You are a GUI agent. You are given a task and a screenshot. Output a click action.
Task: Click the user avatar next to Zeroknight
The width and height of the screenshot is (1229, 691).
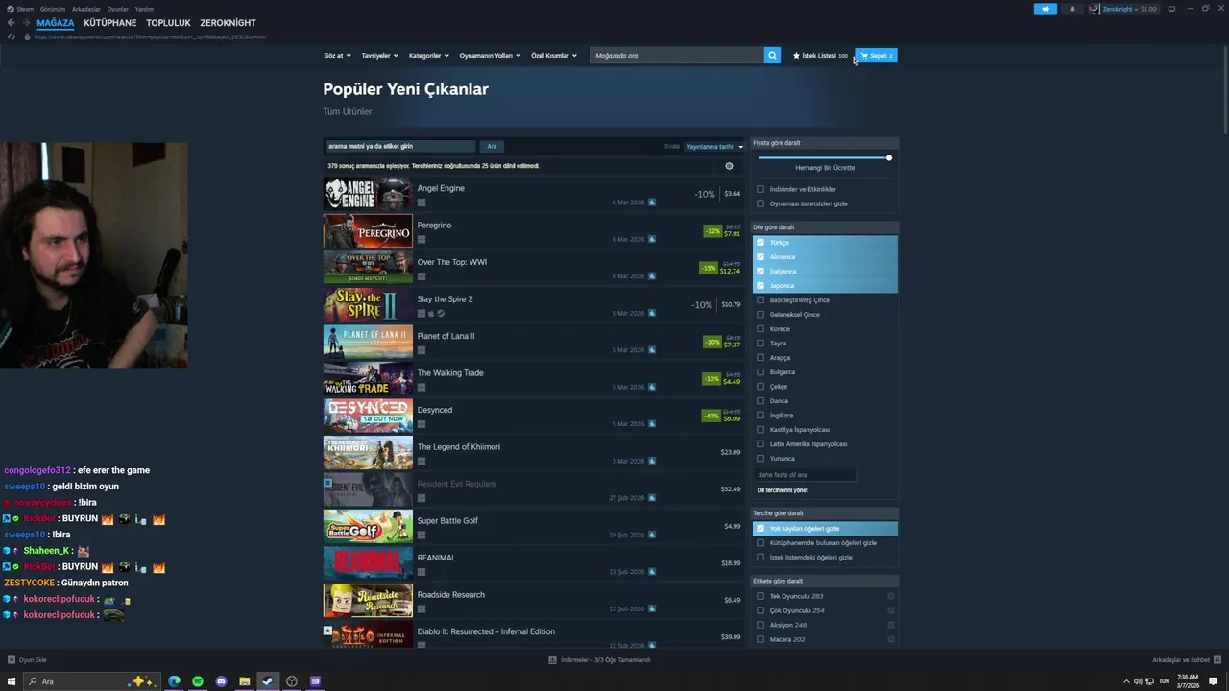pyautogui.click(x=1095, y=9)
